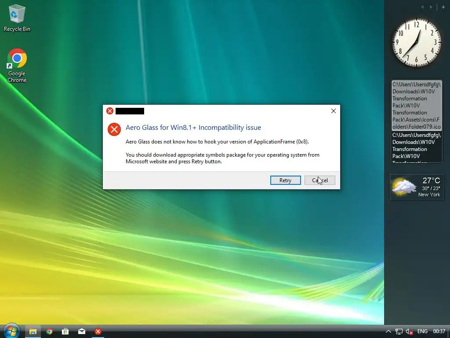Close the Aero Glass error dialog
450x338 pixels.
coord(334,111)
